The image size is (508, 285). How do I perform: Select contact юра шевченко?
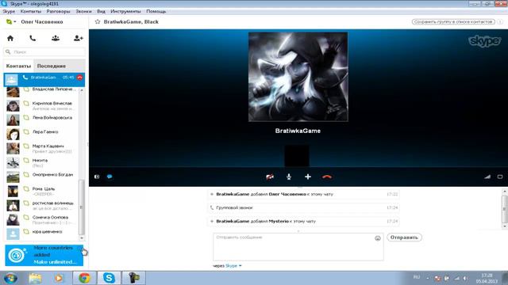point(40,234)
